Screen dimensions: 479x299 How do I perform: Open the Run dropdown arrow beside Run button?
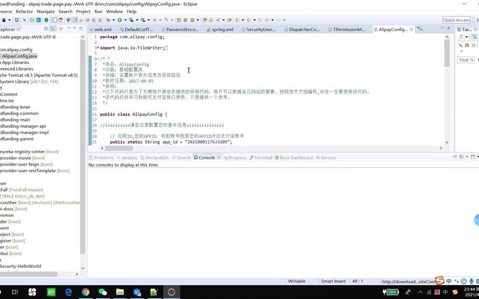click(x=125, y=20)
